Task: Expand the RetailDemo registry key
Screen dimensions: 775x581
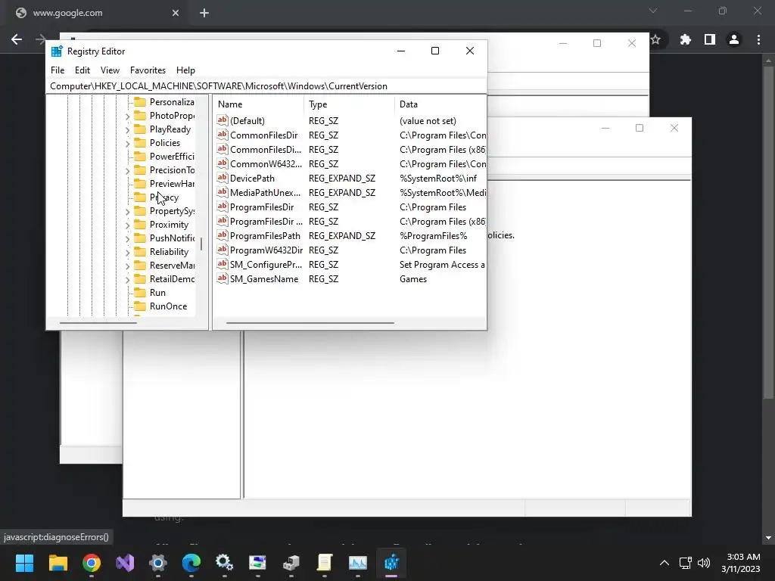Action: [x=127, y=280]
